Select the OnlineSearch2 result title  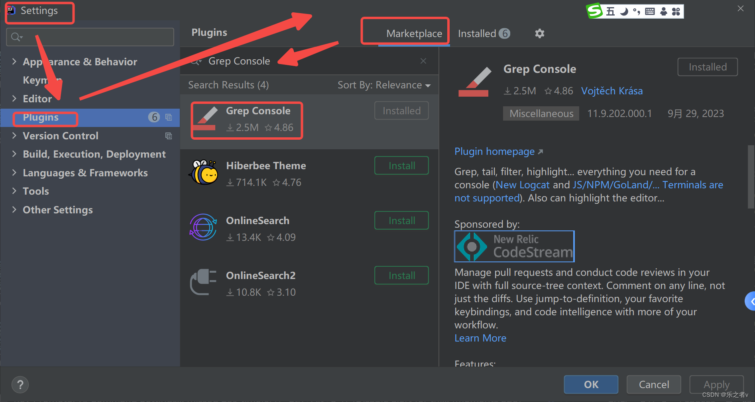[261, 275]
